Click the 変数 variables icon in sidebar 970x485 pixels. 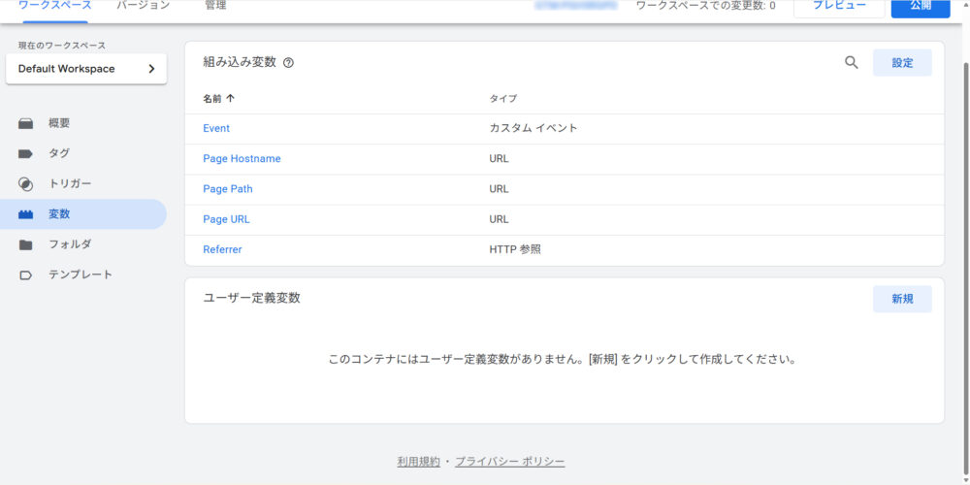26,214
